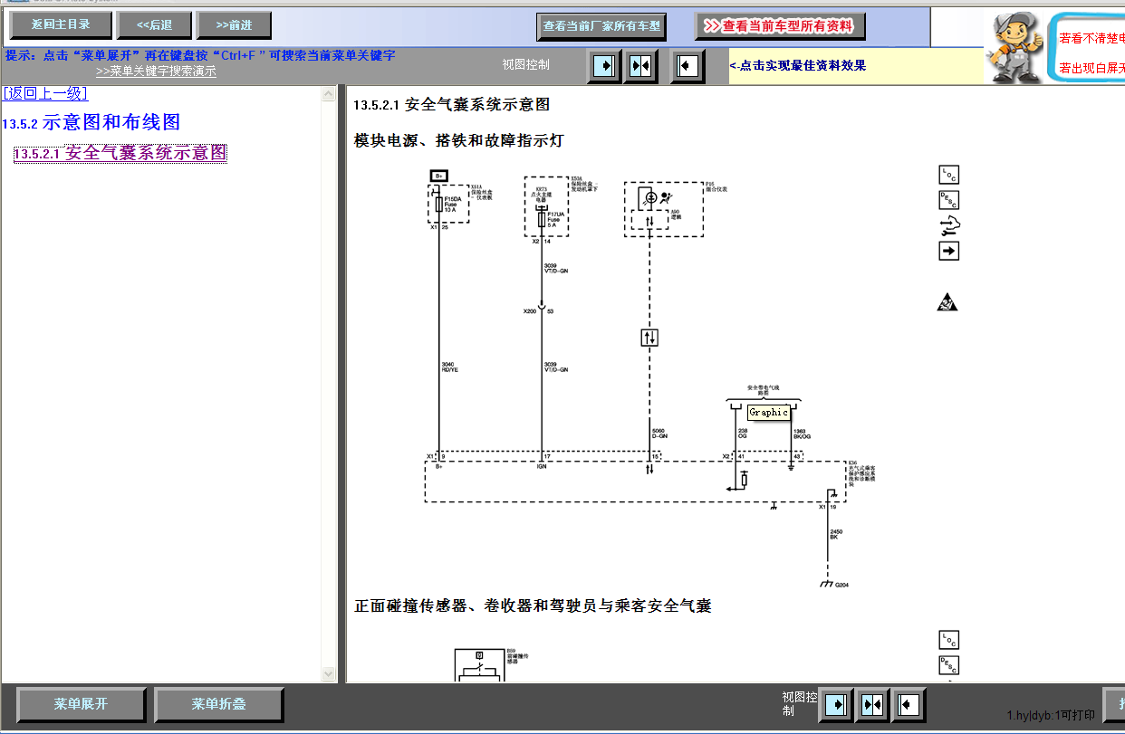Screen dimensions: 1125x734
Task: Click wire label 1363 BK/OG
Action: [x=801, y=433]
